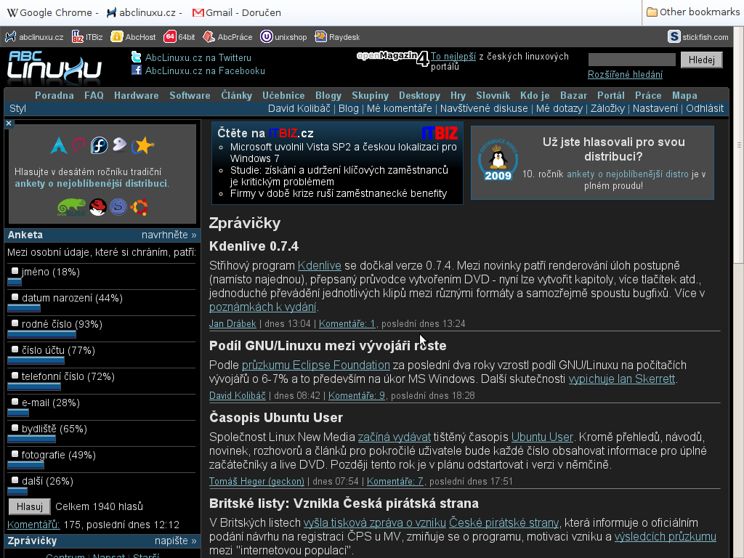
Task: Click the Odhlásit logout link
Action: pyautogui.click(x=705, y=109)
